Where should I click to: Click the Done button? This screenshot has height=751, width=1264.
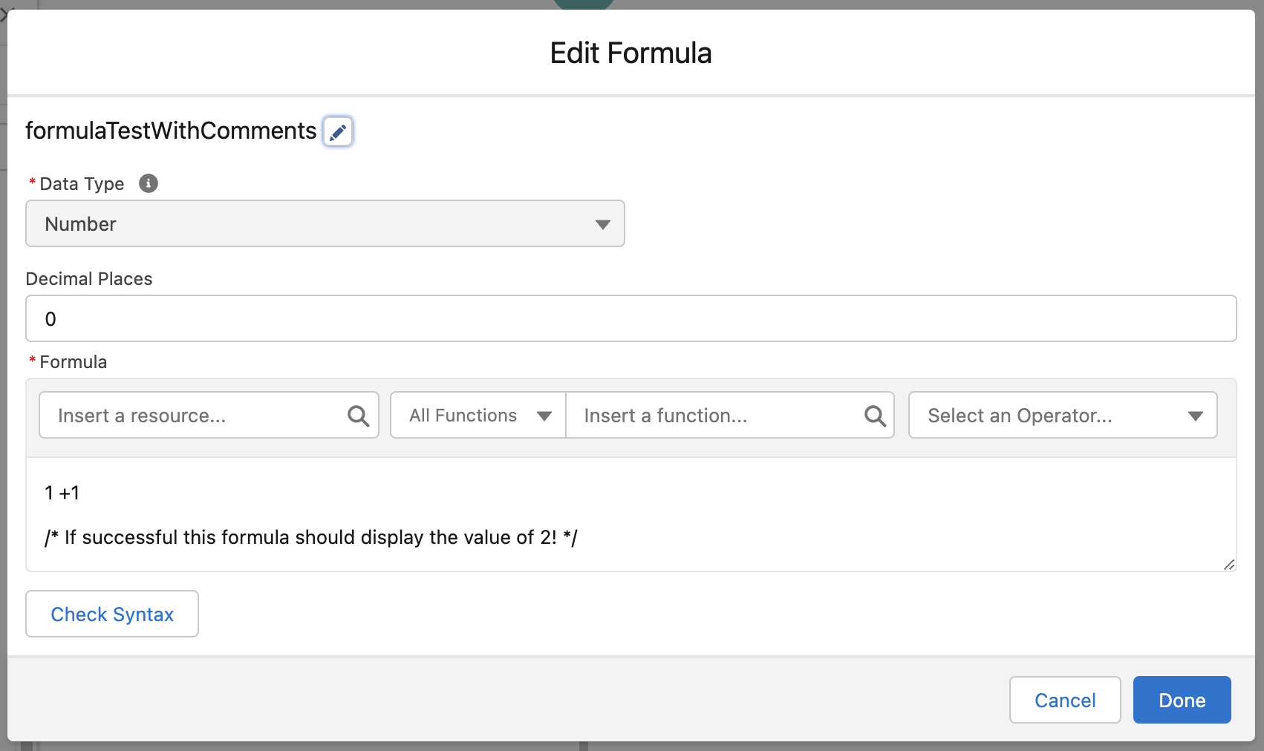pyautogui.click(x=1182, y=700)
